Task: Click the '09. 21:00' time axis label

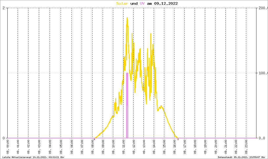Action: [x=226, y=147]
